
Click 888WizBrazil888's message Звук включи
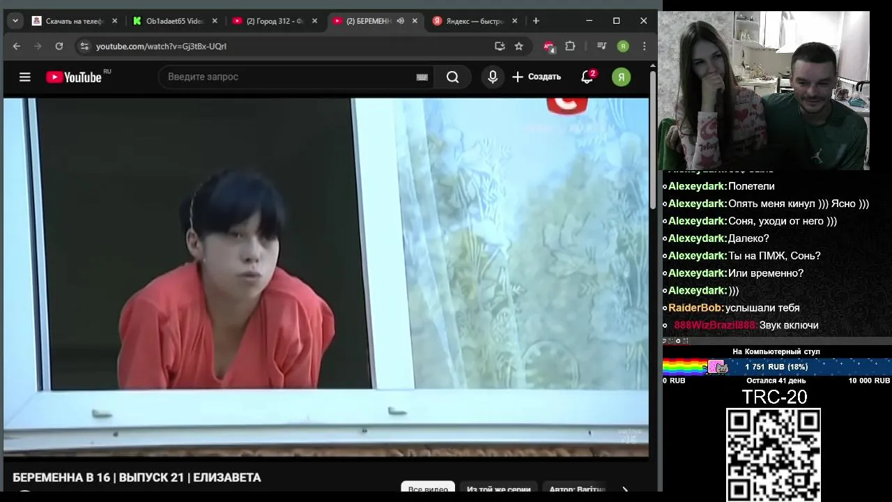click(x=789, y=326)
